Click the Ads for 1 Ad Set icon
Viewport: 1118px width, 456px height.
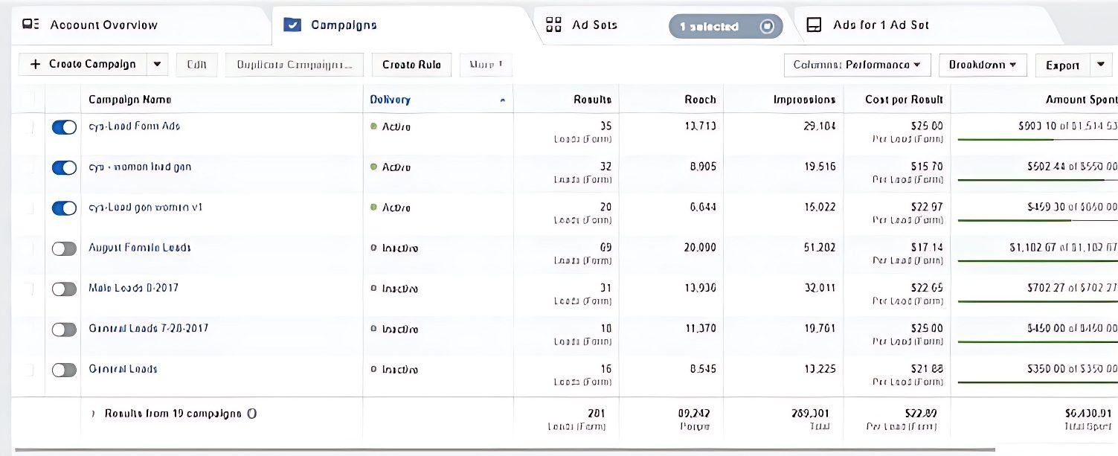coord(815,25)
